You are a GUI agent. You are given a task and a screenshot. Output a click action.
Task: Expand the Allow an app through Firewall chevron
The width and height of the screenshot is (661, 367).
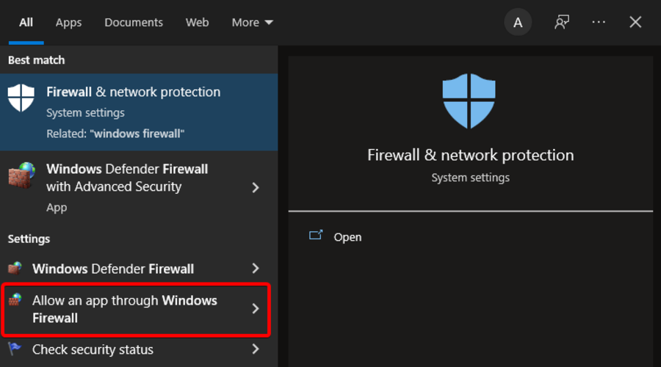pos(256,309)
